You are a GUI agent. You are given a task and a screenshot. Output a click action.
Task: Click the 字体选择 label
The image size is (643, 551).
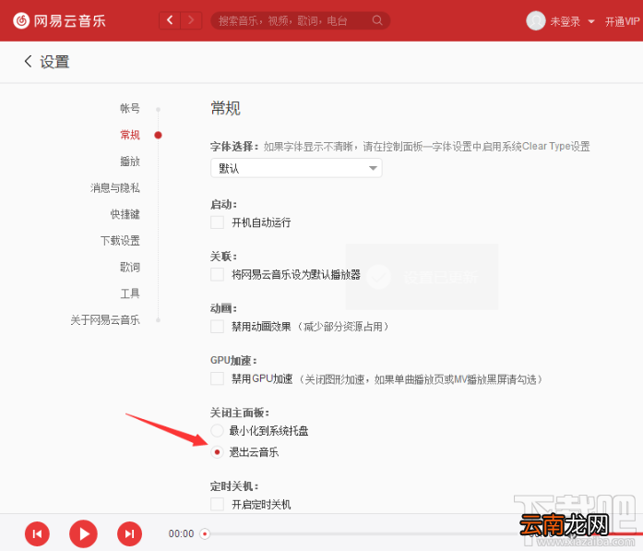click(234, 146)
